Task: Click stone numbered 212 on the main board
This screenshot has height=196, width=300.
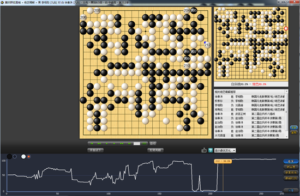Action: tap(207, 45)
